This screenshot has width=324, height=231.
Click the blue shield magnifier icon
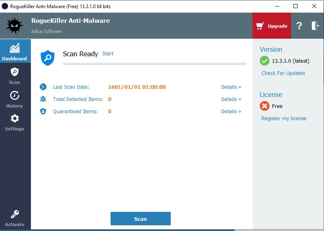48,58
